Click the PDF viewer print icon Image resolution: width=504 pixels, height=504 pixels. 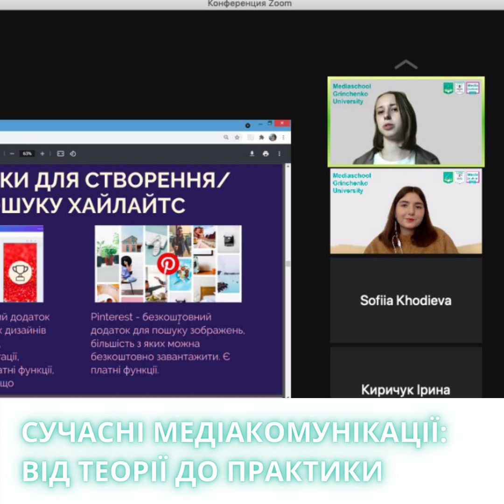[x=266, y=154]
